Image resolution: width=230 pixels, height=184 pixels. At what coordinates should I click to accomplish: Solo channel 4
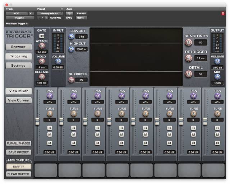[x=121, y=128]
